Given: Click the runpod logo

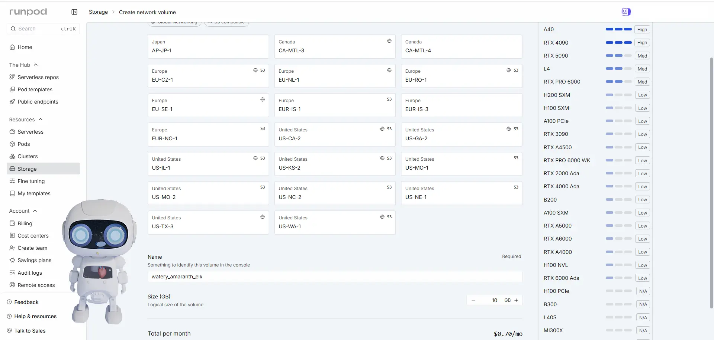Looking at the screenshot, I should [28, 12].
